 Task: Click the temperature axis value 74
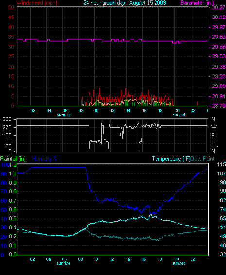(x=223, y=209)
